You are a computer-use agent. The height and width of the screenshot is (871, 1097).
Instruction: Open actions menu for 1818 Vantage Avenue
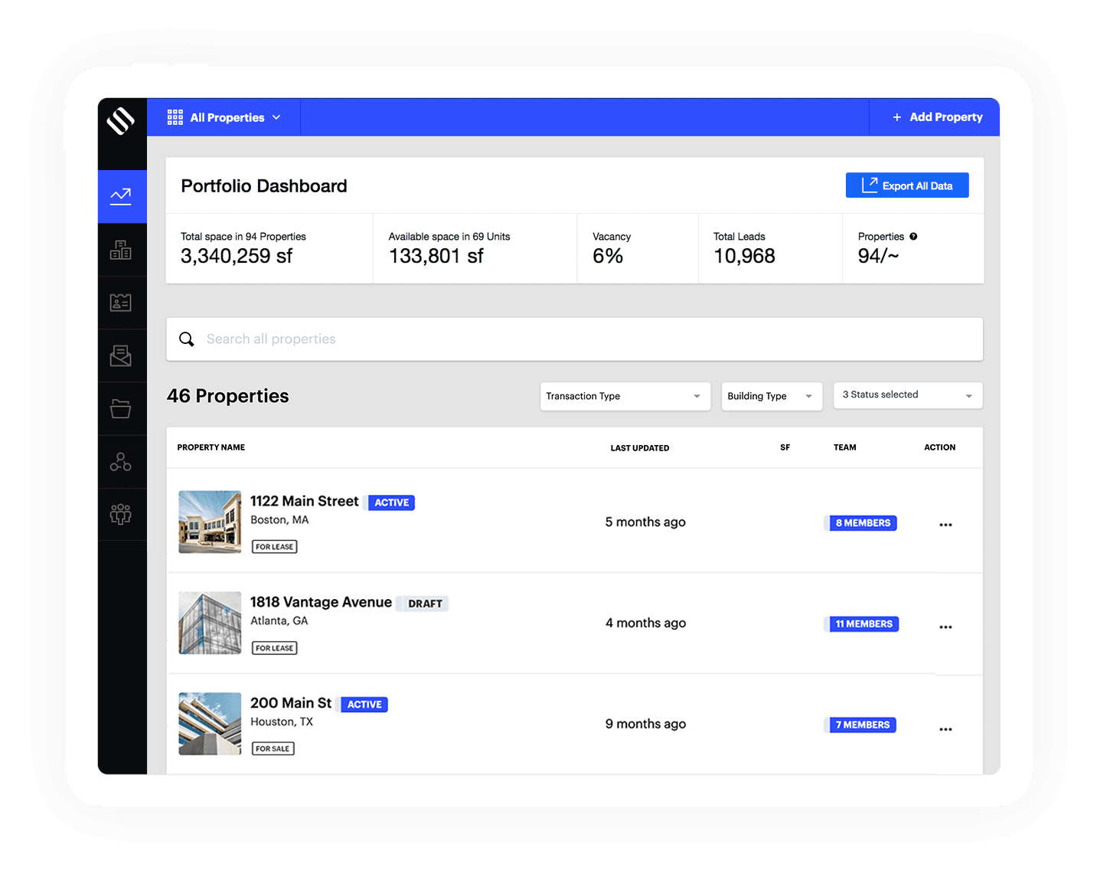click(x=946, y=627)
